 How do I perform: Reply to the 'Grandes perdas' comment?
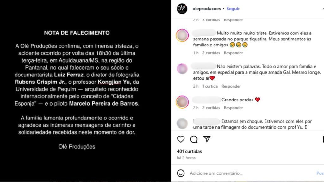coord(233,108)
